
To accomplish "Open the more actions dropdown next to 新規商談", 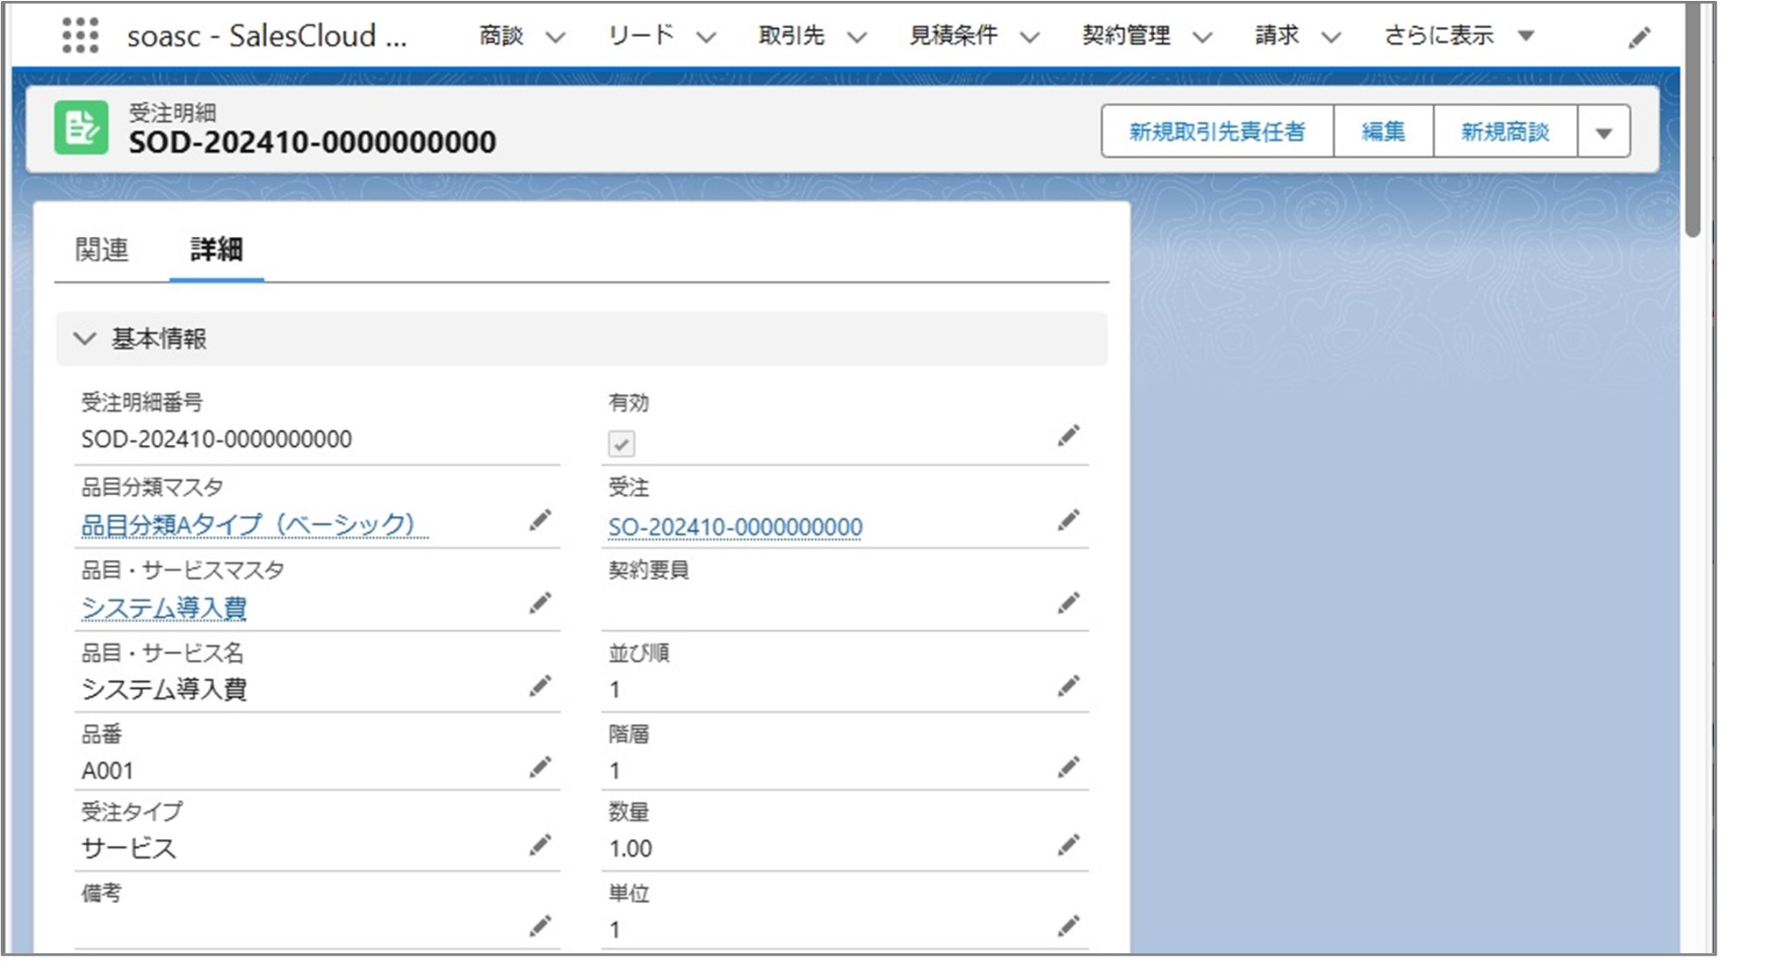I will coord(1603,133).
